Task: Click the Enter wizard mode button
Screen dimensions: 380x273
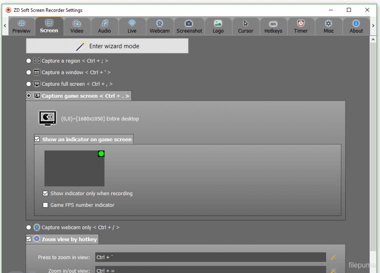Action: [107, 46]
